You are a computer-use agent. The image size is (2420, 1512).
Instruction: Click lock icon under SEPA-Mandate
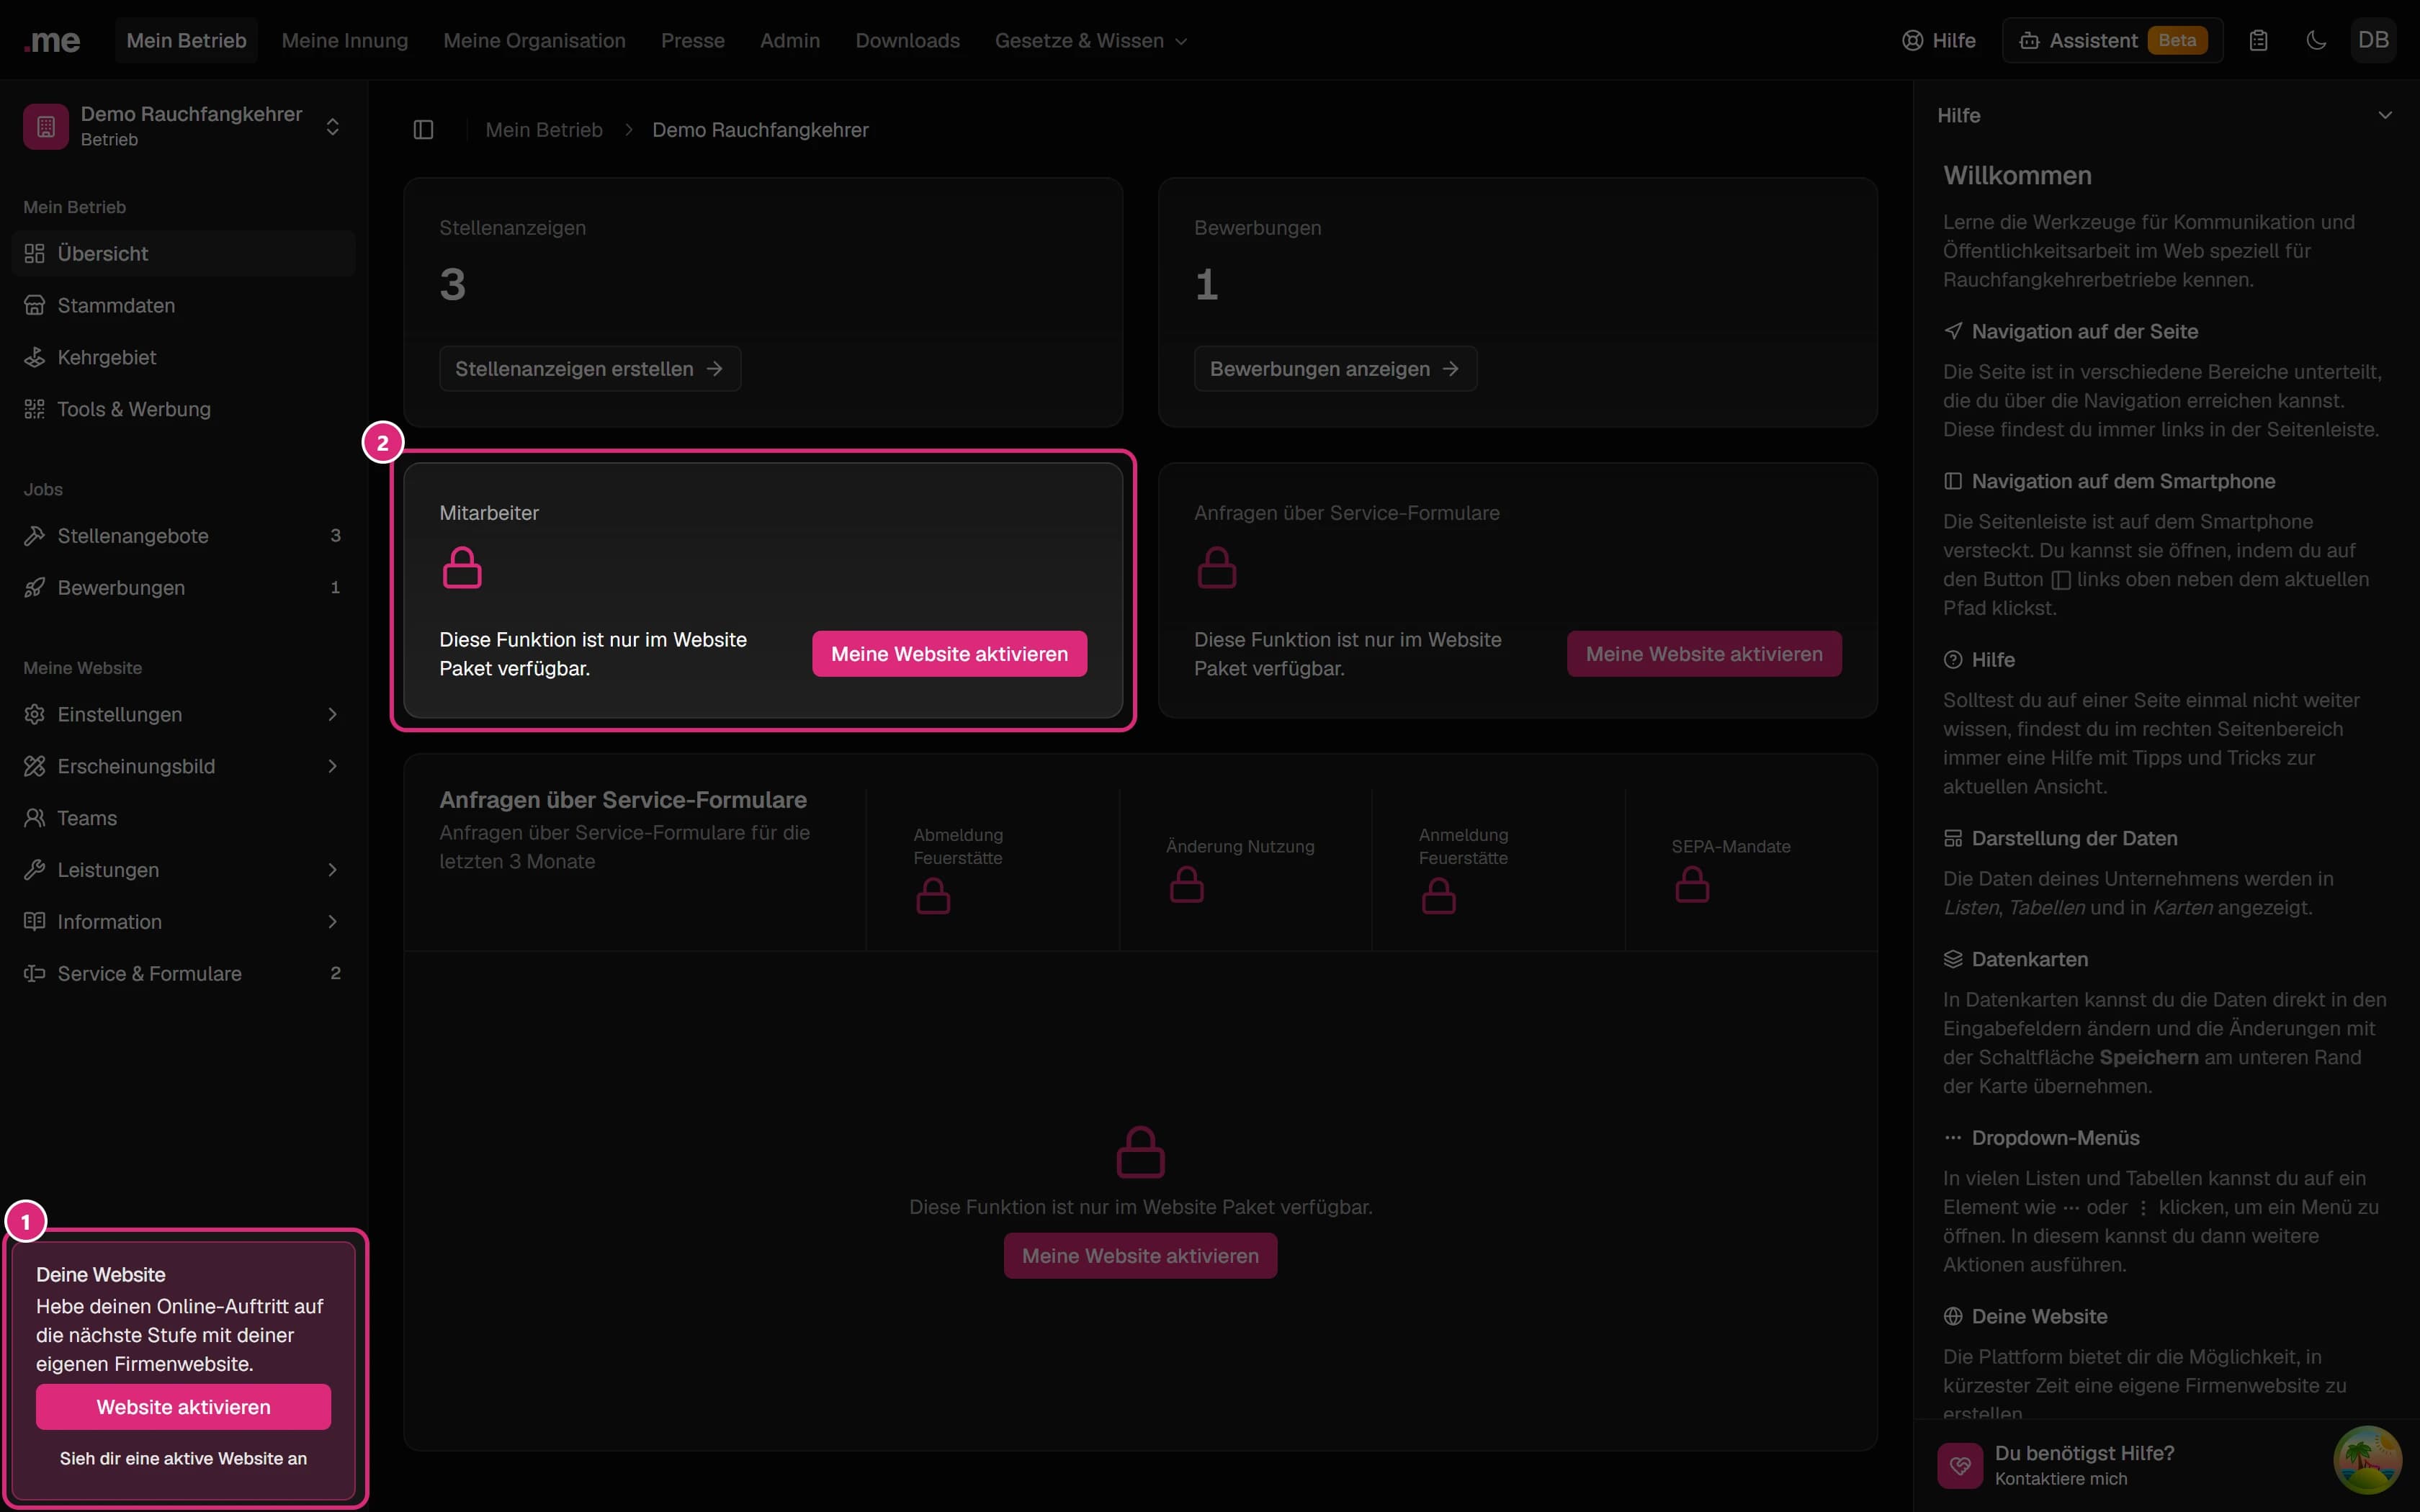1692,884
